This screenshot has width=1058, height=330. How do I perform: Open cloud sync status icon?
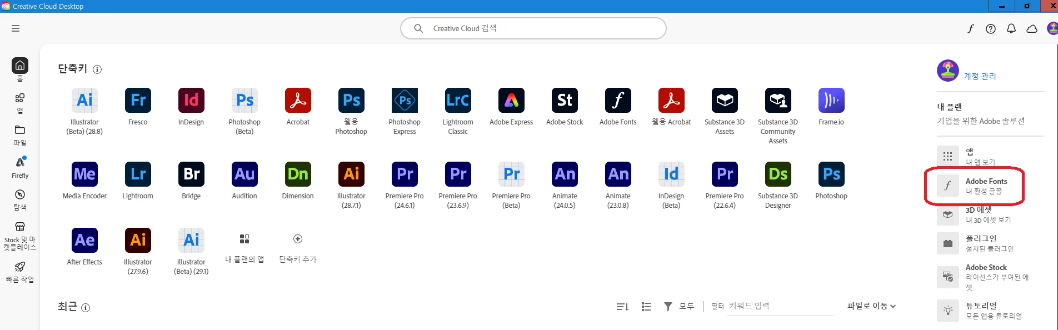(x=1032, y=28)
